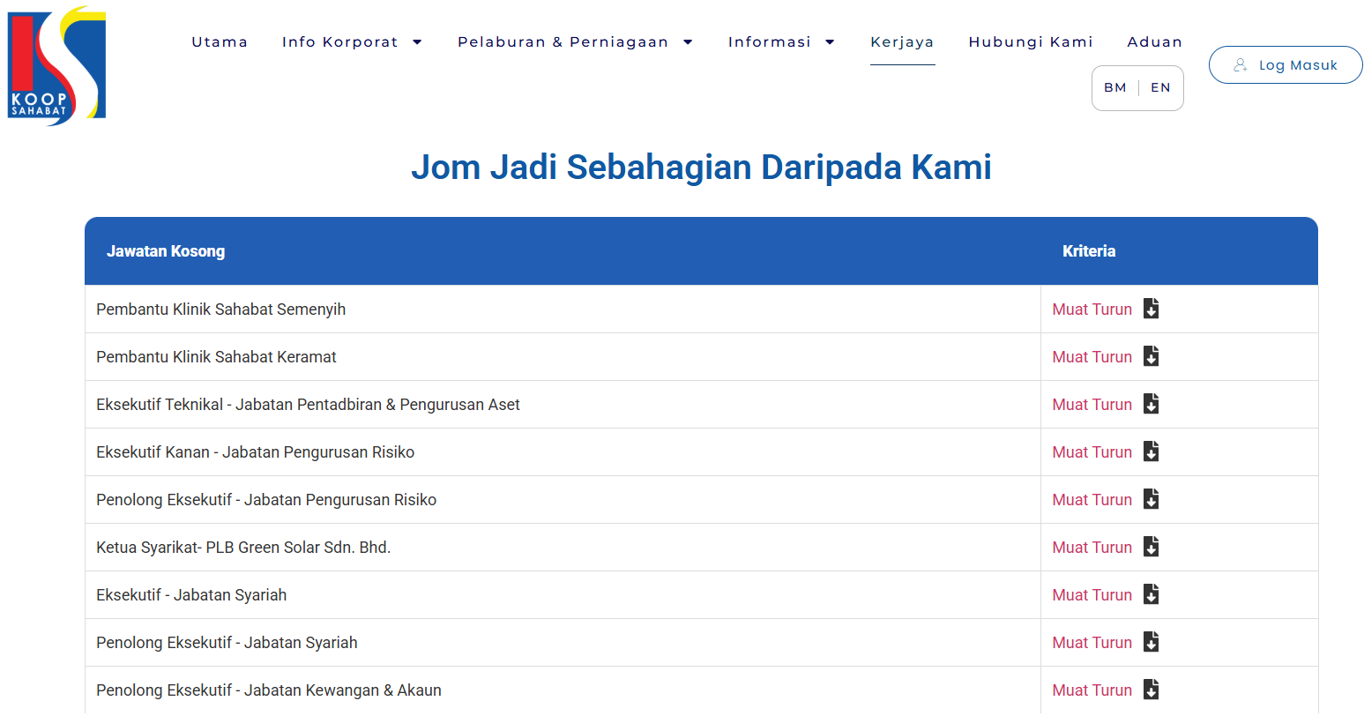Click download icon for Penolong Eksekutif Jabatan Syariah
This screenshot has height=716, width=1364.
(x=1151, y=642)
